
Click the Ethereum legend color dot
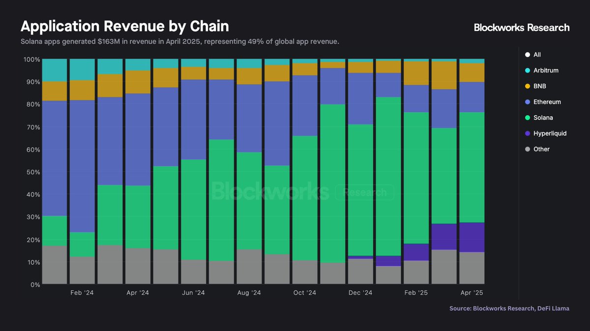[x=528, y=102]
